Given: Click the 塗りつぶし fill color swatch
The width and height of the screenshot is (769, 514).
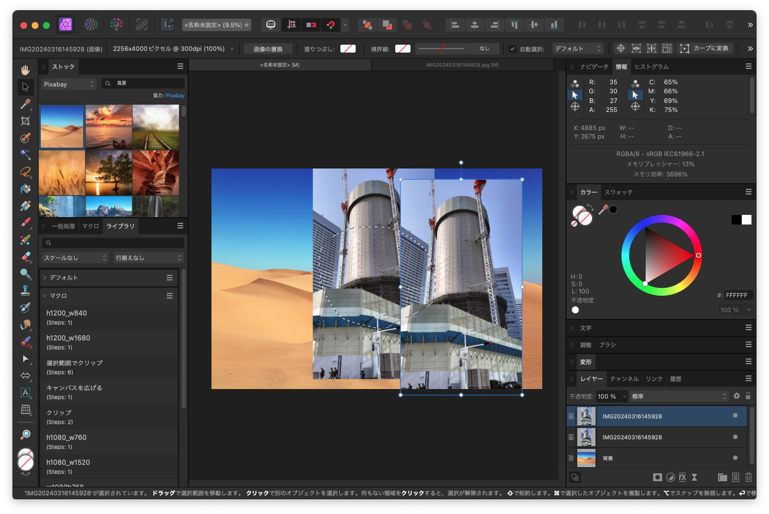Looking at the screenshot, I should (348, 49).
